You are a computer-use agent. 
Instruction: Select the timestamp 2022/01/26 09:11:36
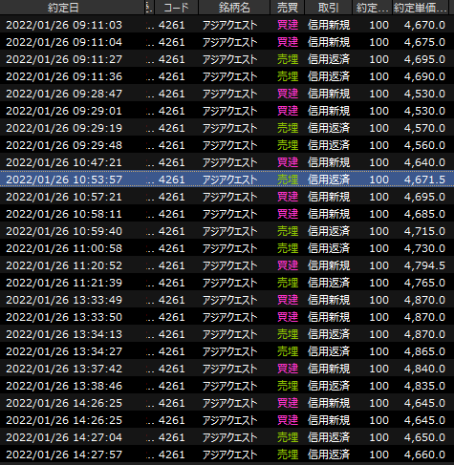(64, 76)
